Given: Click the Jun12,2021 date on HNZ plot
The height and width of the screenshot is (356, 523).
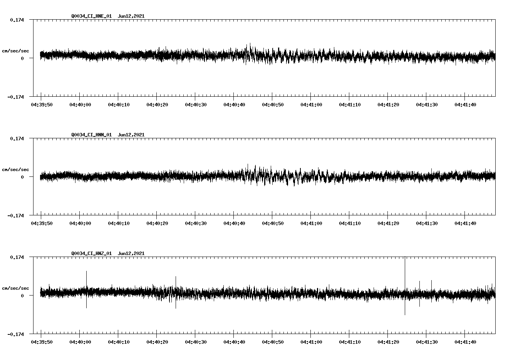Looking at the screenshot, I should pyautogui.click(x=131, y=254).
